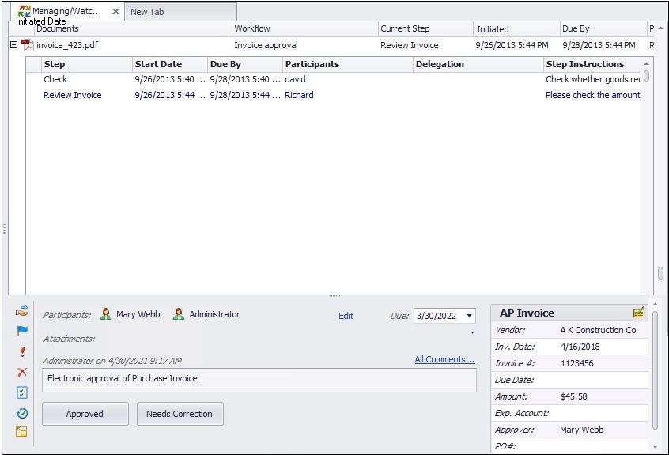Click the yellow pop-out window icon
The width and height of the screenshot is (669, 455).
pyautogui.click(x=22, y=431)
